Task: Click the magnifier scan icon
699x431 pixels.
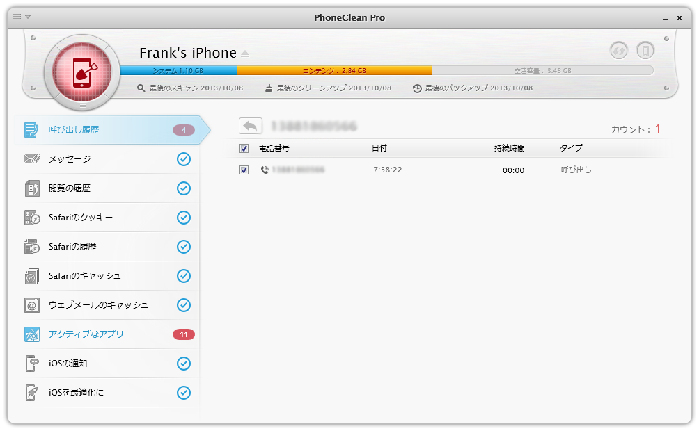Action: [141, 88]
